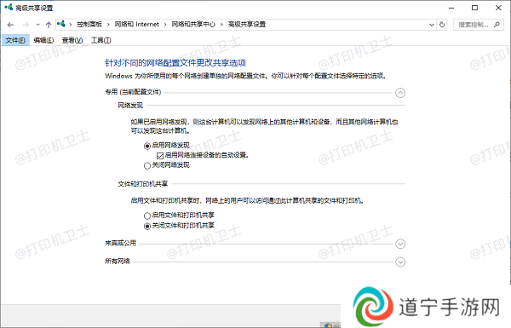This screenshot has height=328, width=511.
Task: Maximize the 高级共享设置 window
Action: tap(475, 8)
